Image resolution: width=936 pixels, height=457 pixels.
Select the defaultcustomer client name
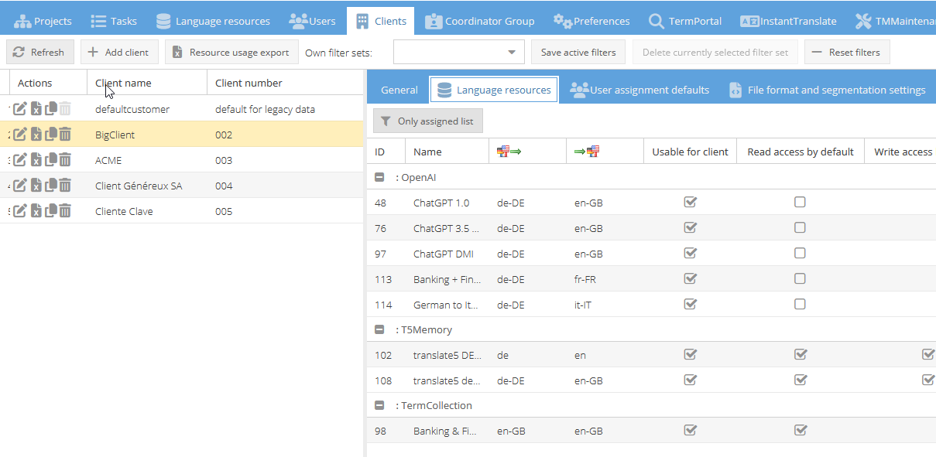click(x=132, y=109)
